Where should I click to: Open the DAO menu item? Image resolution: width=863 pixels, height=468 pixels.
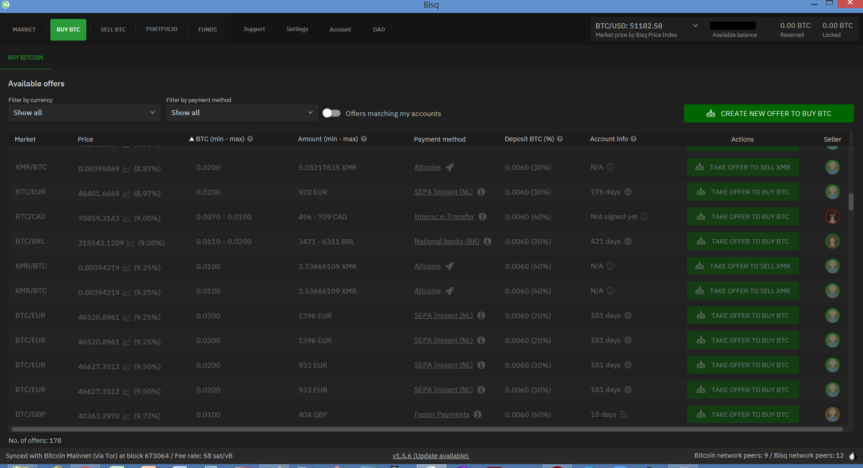(378, 30)
